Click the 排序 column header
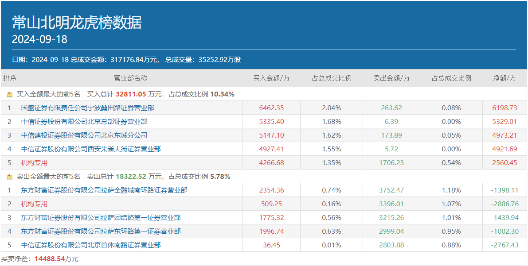 click(x=10, y=78)
